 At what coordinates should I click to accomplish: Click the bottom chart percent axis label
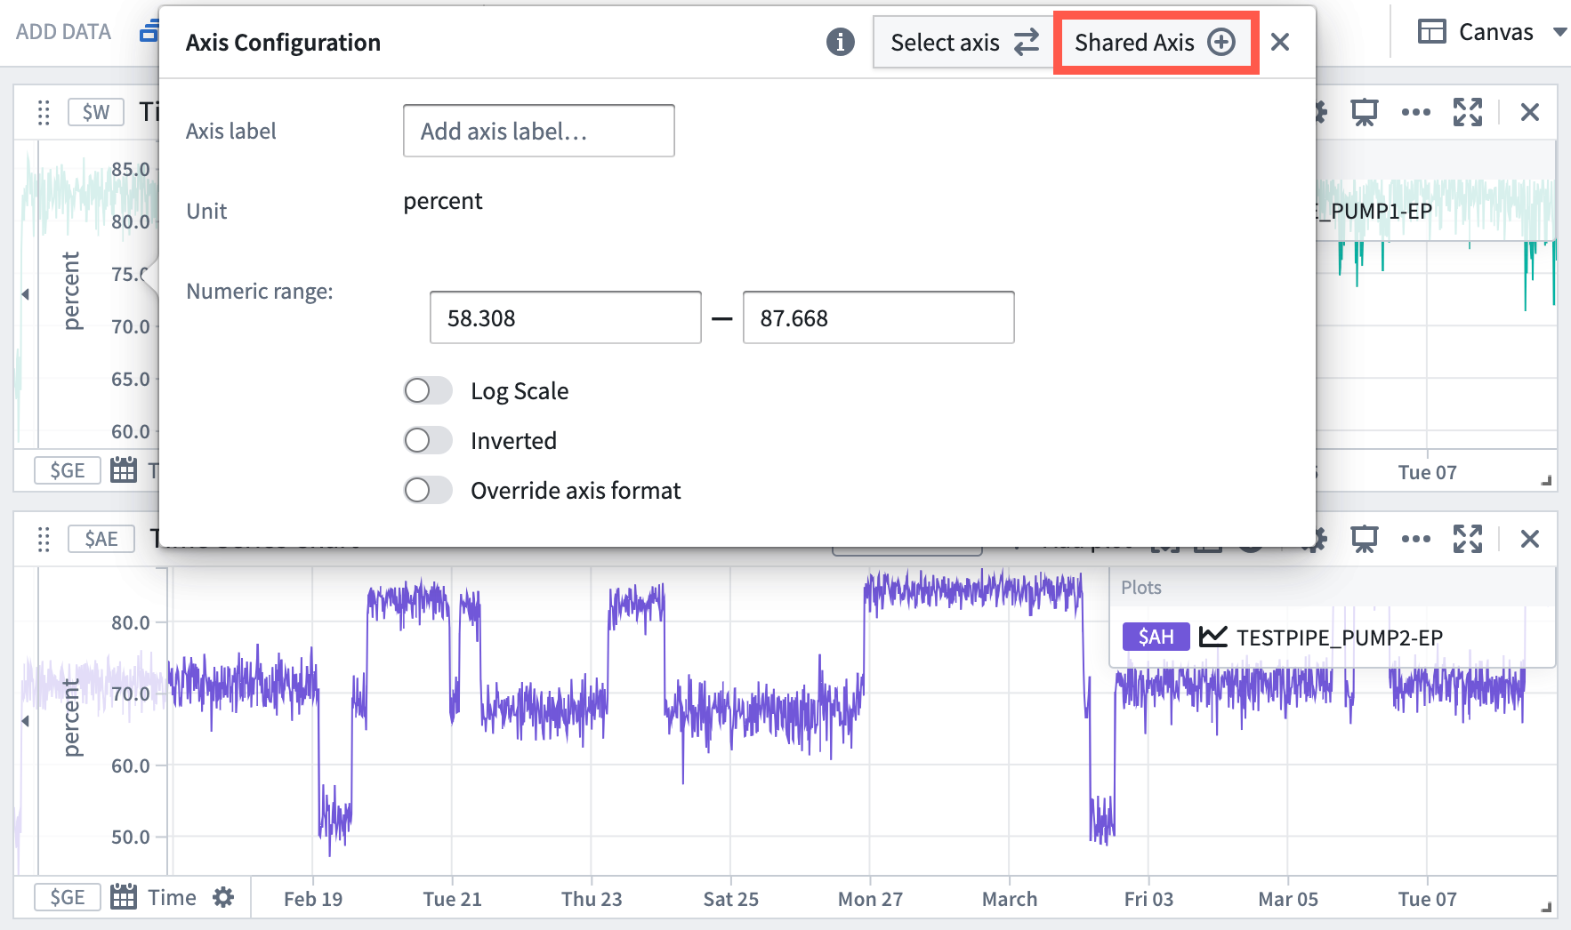click(71, 718)
